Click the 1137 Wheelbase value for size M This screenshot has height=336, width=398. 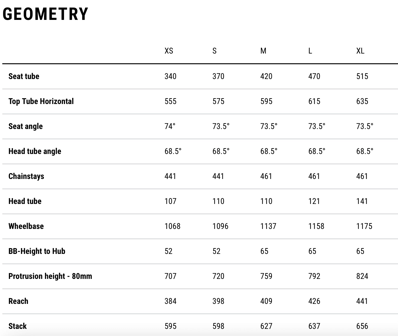pyautogui.click(x=268, y=226)
